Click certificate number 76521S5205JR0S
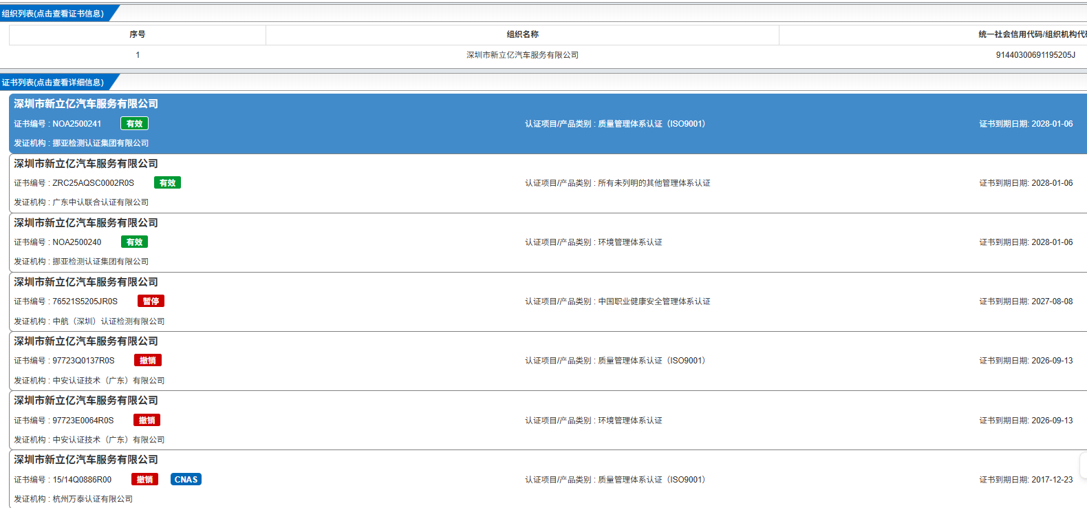Screen dimensions: 1087x508 click(x=85, y=301)
